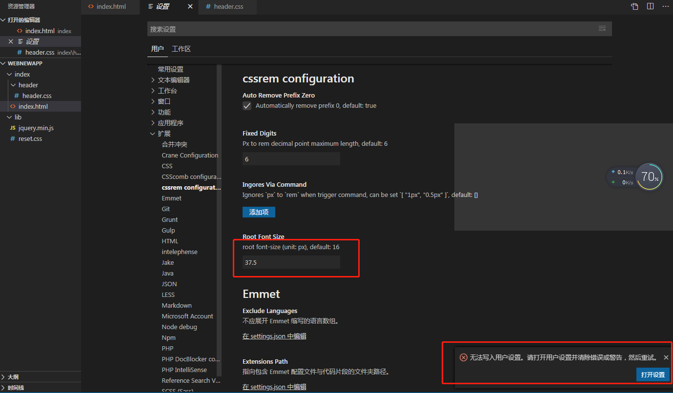Open jquery.min.js file in tree
Viewport: 673px width, 393px height.
[41, 128]
